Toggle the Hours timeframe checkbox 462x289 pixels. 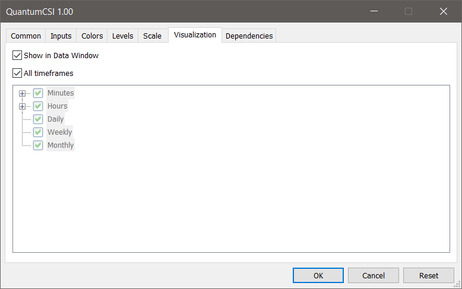(x=38, y=106)
